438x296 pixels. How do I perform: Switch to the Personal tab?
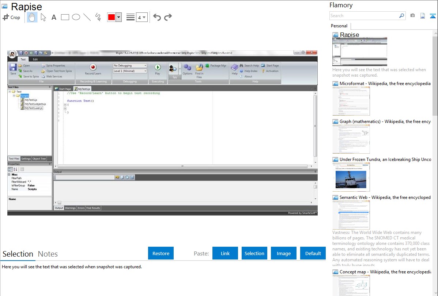coord(339,26)
